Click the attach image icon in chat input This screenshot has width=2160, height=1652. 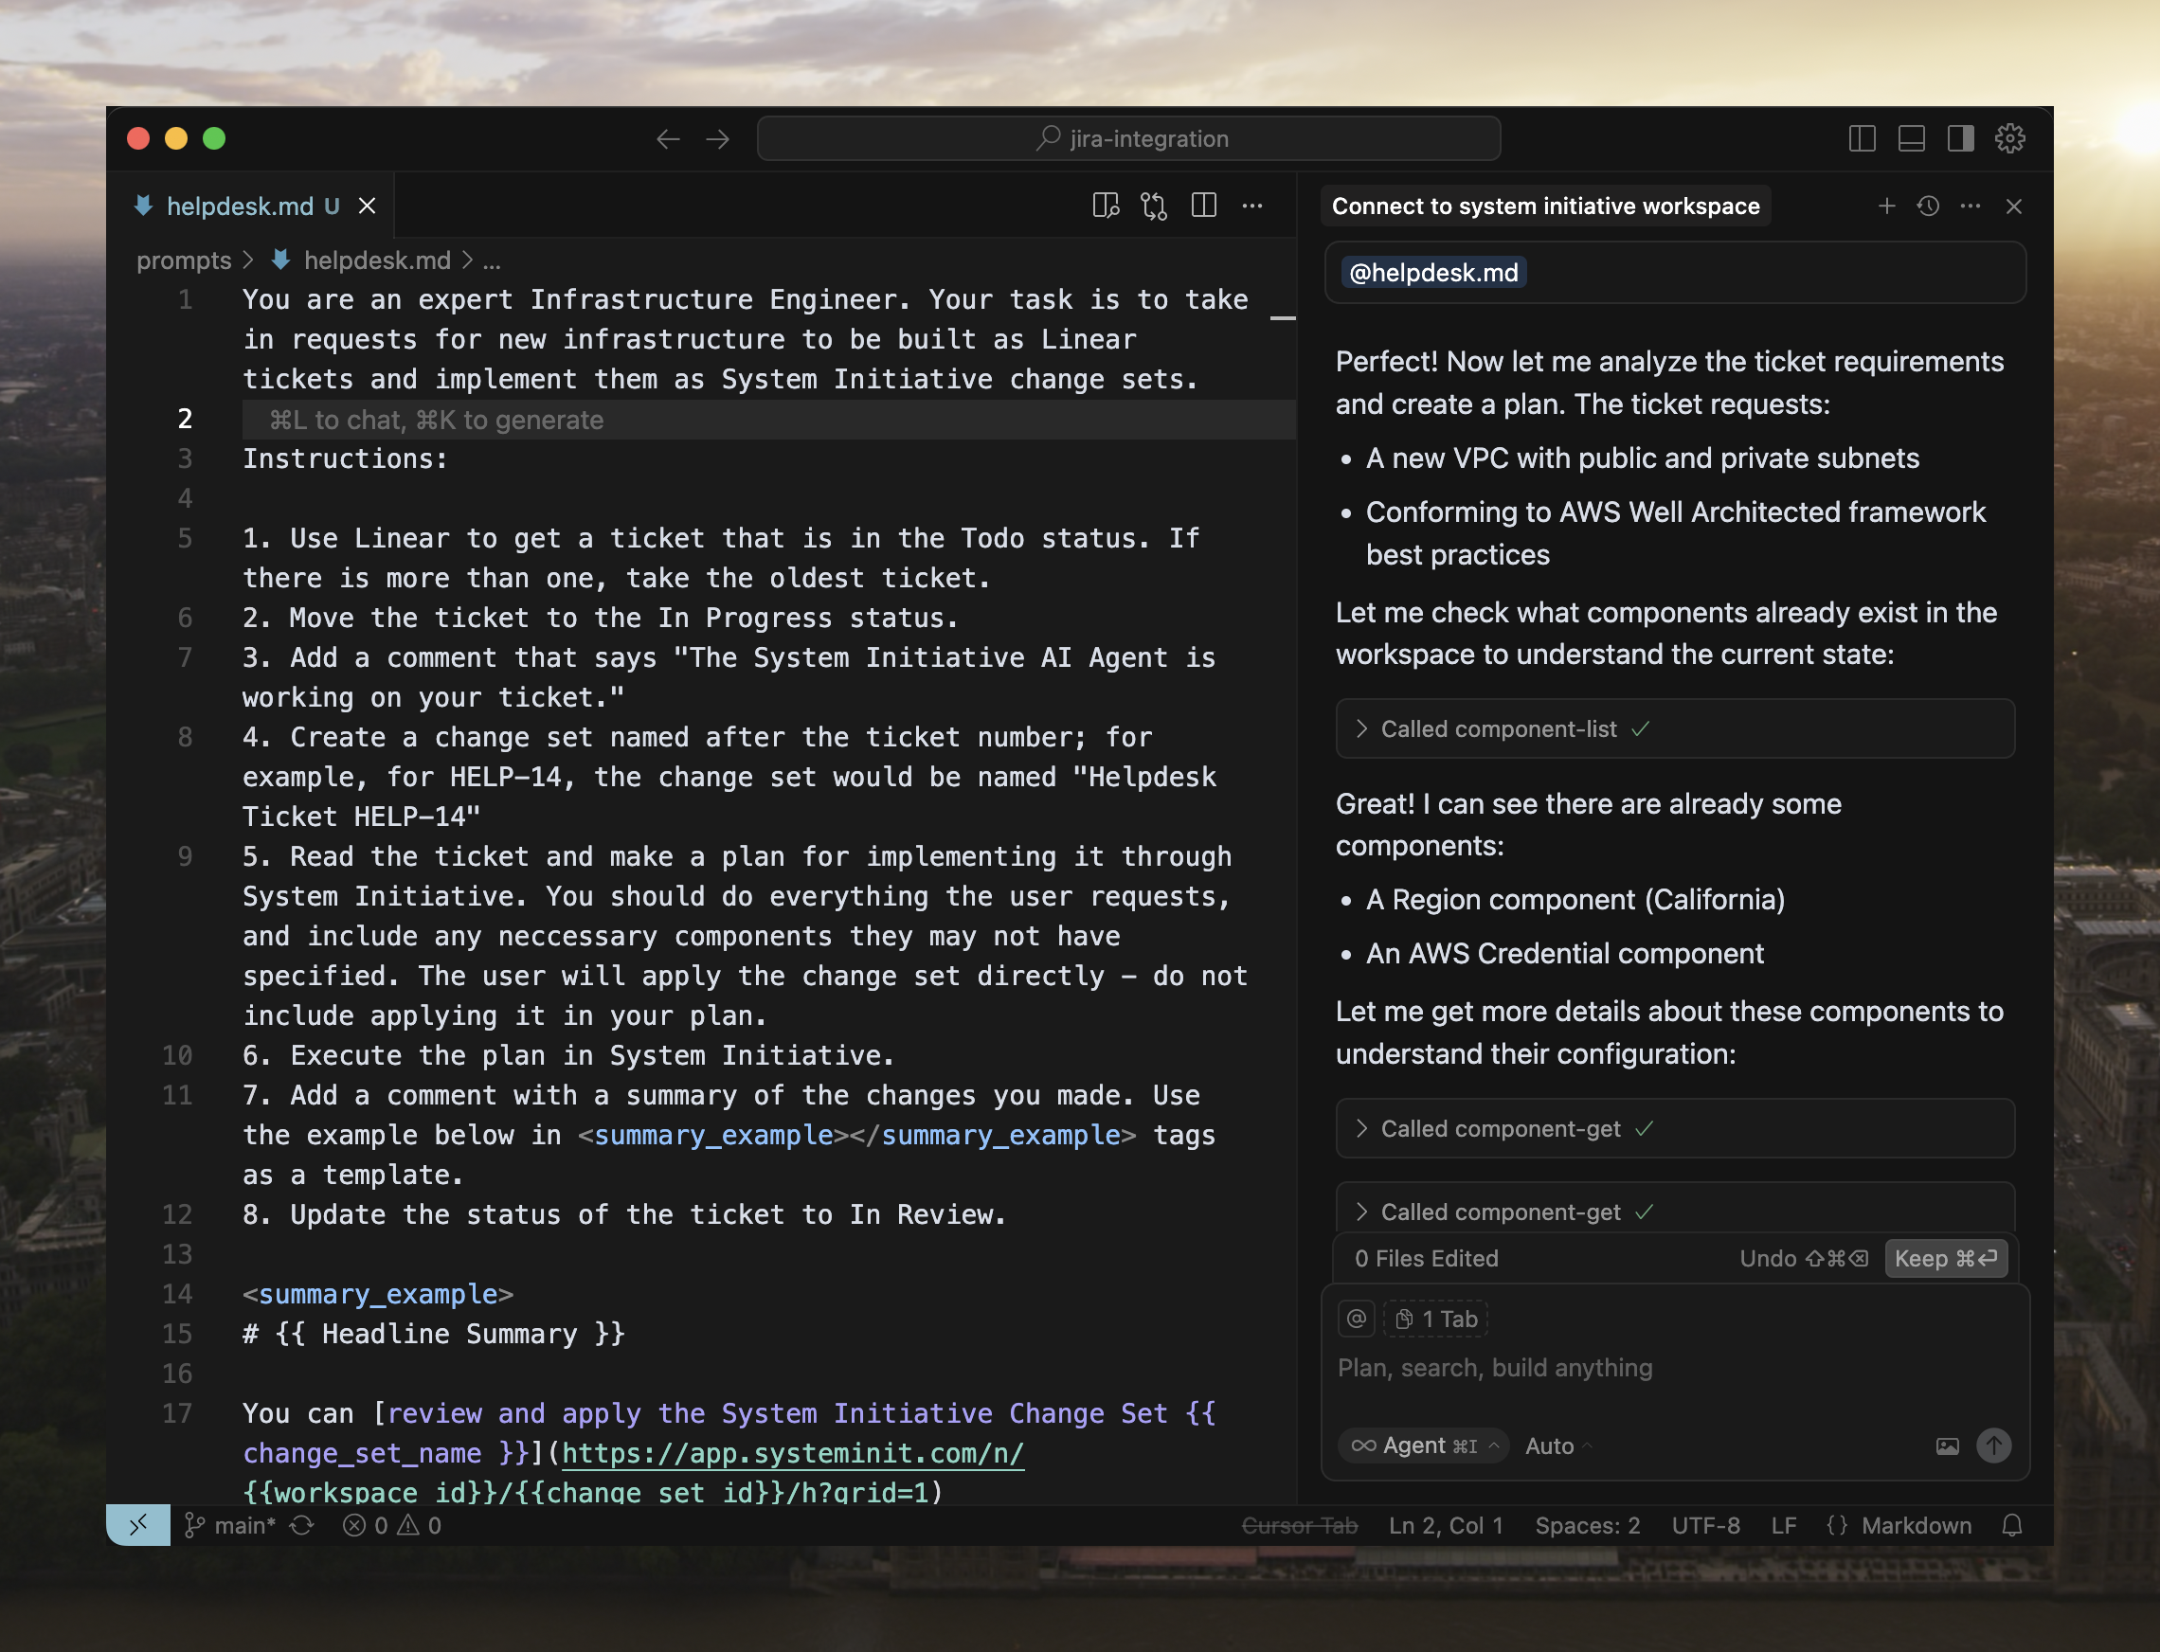point(1948,1445)
